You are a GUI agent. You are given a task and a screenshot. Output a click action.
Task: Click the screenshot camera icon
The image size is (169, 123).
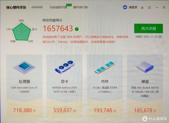(160, 37)
